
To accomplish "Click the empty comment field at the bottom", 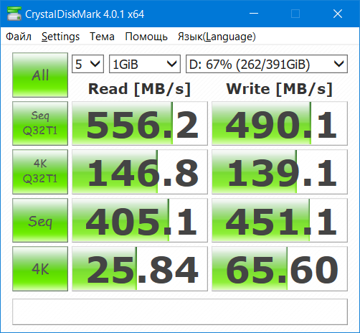I will [180, 311].
